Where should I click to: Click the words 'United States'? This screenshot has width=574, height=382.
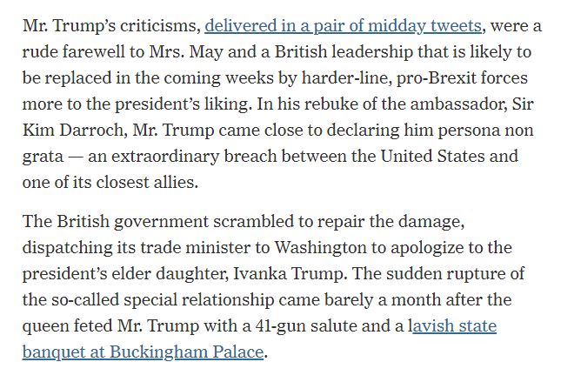coord(432,156)
